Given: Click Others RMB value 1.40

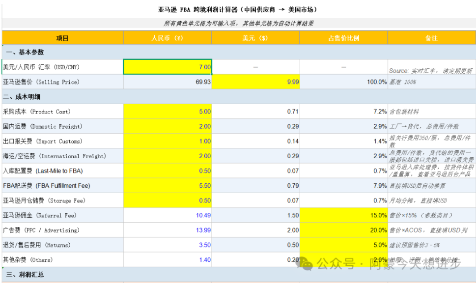Looking at the screenshot, I should click(x=205, y=260).
